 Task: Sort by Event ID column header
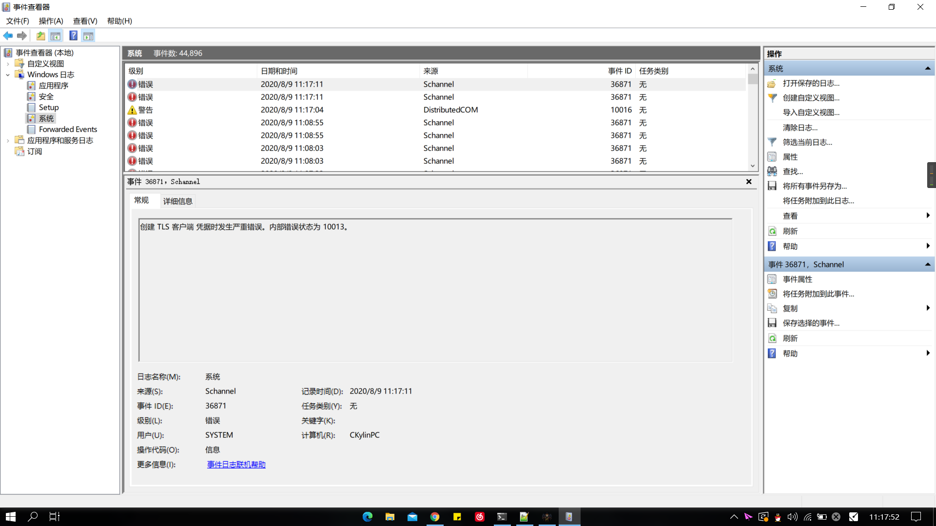click(581, 71)
